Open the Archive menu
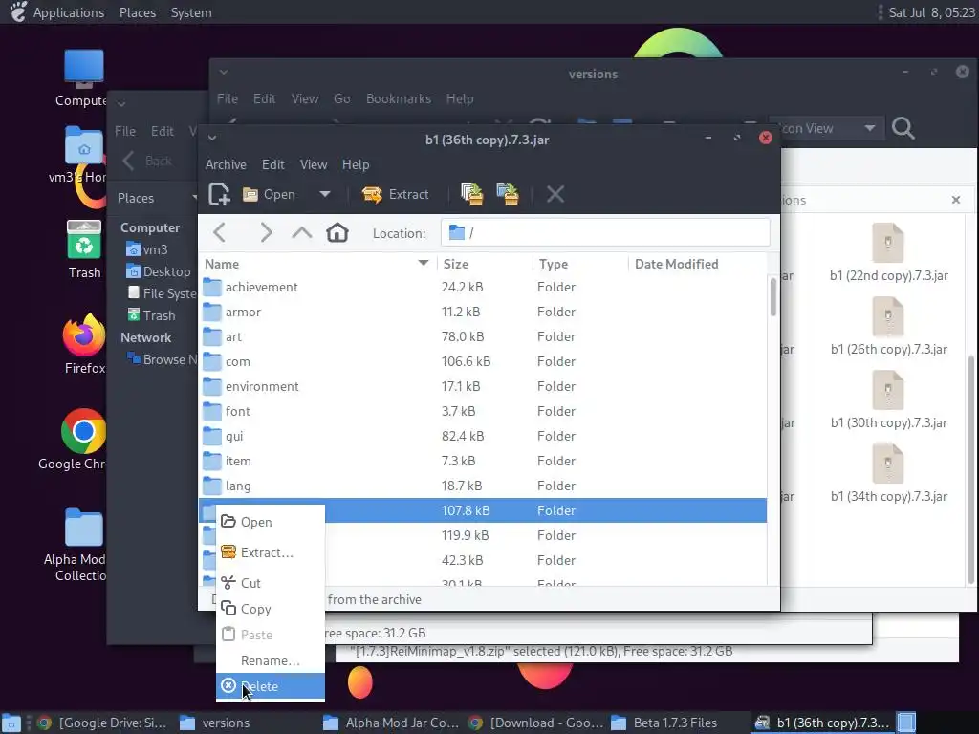979x734 pixels. click(226, 164)
